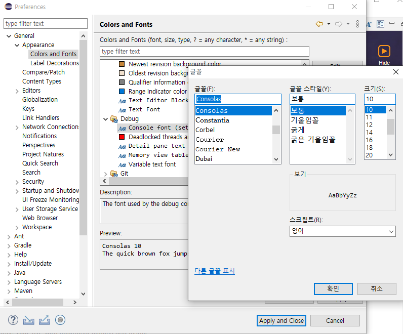403x334 pixels.
Task: Select Compare/Patch tree item
Action: tap(44, 72)
